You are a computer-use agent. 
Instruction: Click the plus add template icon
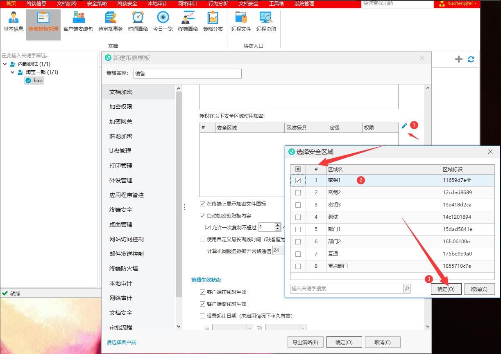pos(459,59)
